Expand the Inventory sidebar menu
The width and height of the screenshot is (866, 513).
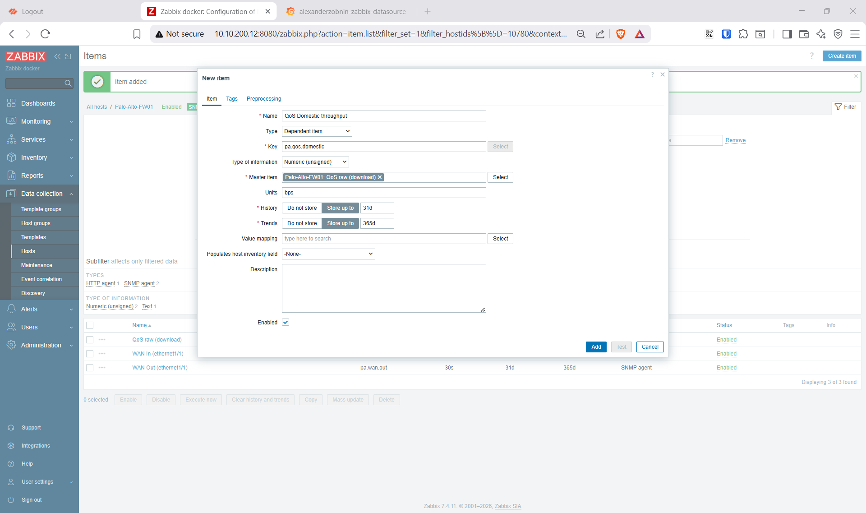coord(39,157)
